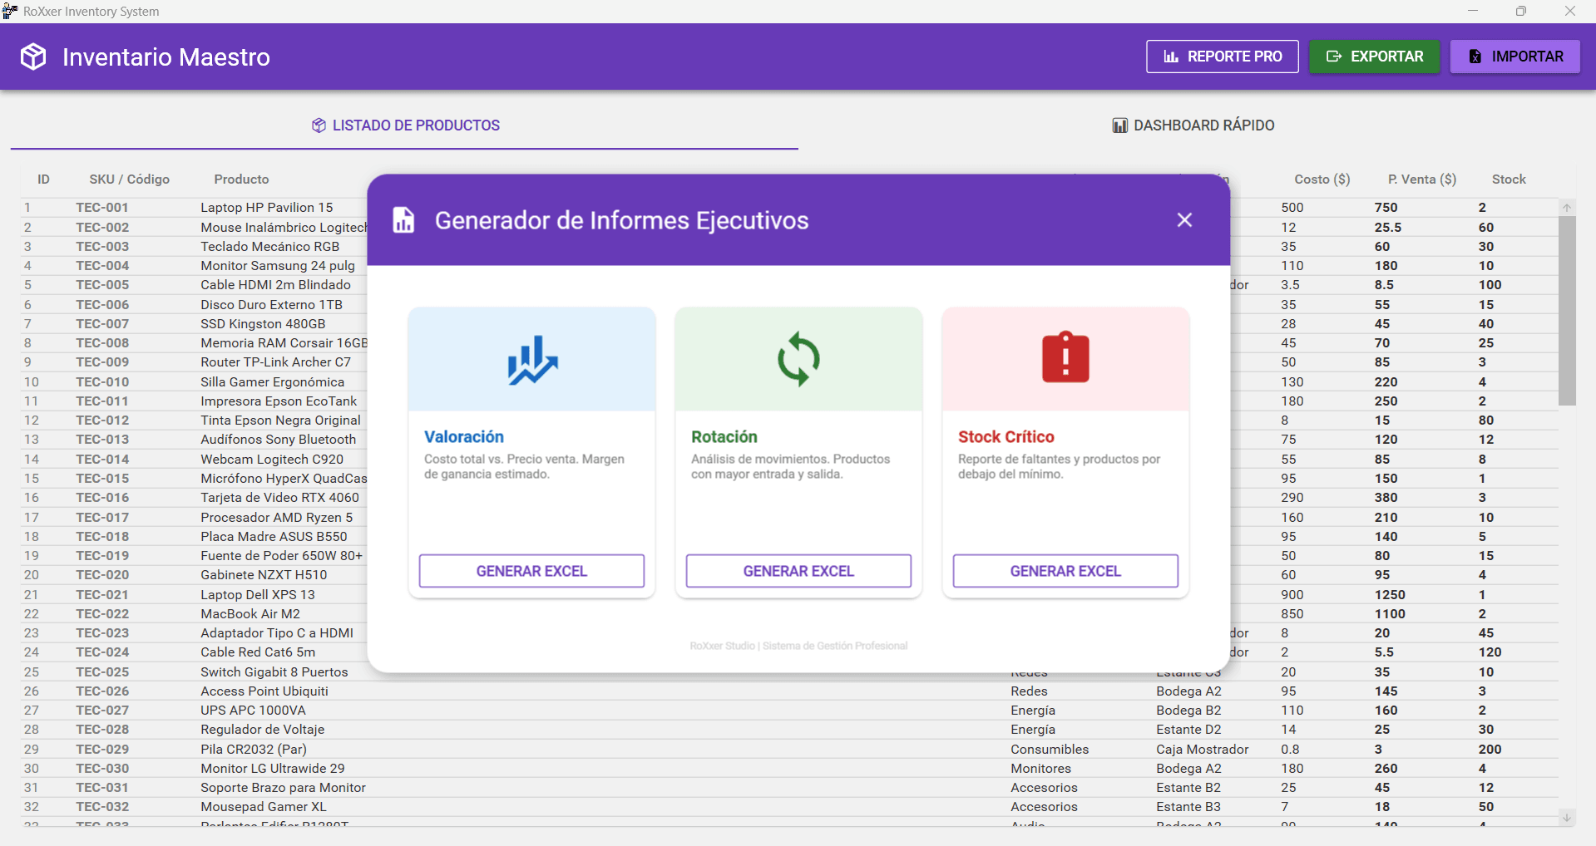Click the Caja Mostrador location cell

tap(1203, 750)
